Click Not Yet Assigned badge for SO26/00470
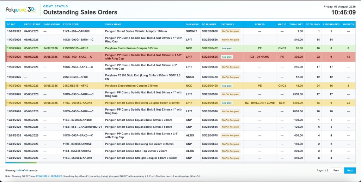Viewport: 361px width, 182px height. (x=231, y=77)
